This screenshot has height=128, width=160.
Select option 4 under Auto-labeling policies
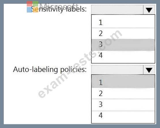tap(123, 116)
